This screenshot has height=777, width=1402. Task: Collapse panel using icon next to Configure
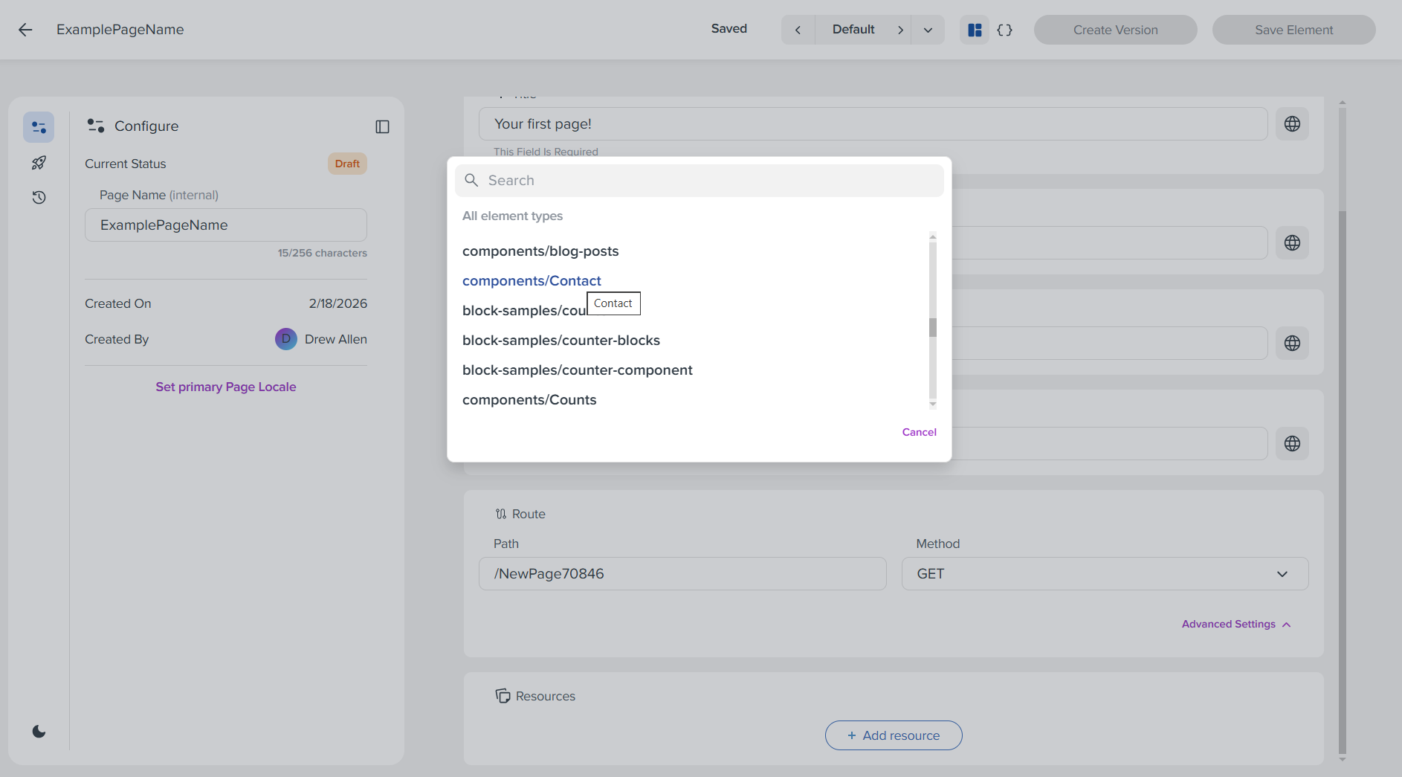pyautogui.click(x=383, y=126)
